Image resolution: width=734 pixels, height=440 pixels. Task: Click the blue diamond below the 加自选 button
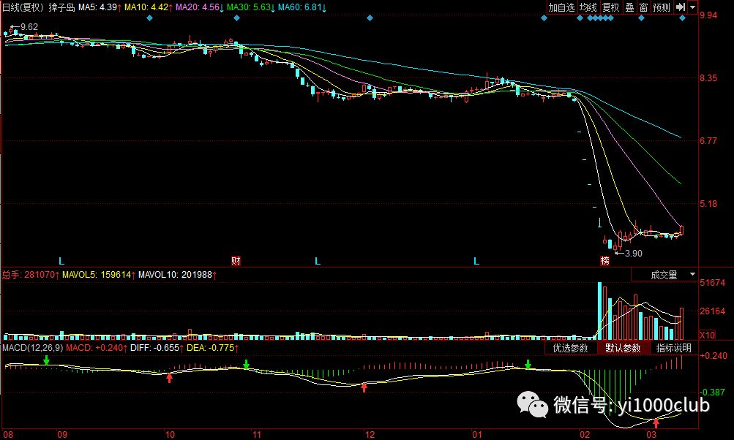[x=544, y=18]
